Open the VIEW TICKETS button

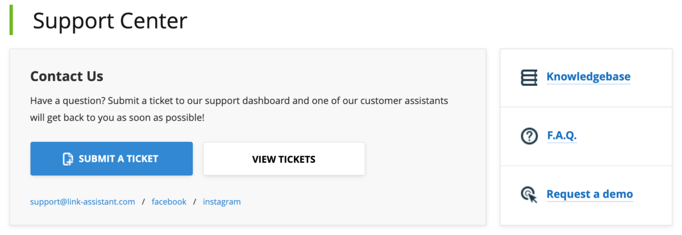click(x=284, y=159)
